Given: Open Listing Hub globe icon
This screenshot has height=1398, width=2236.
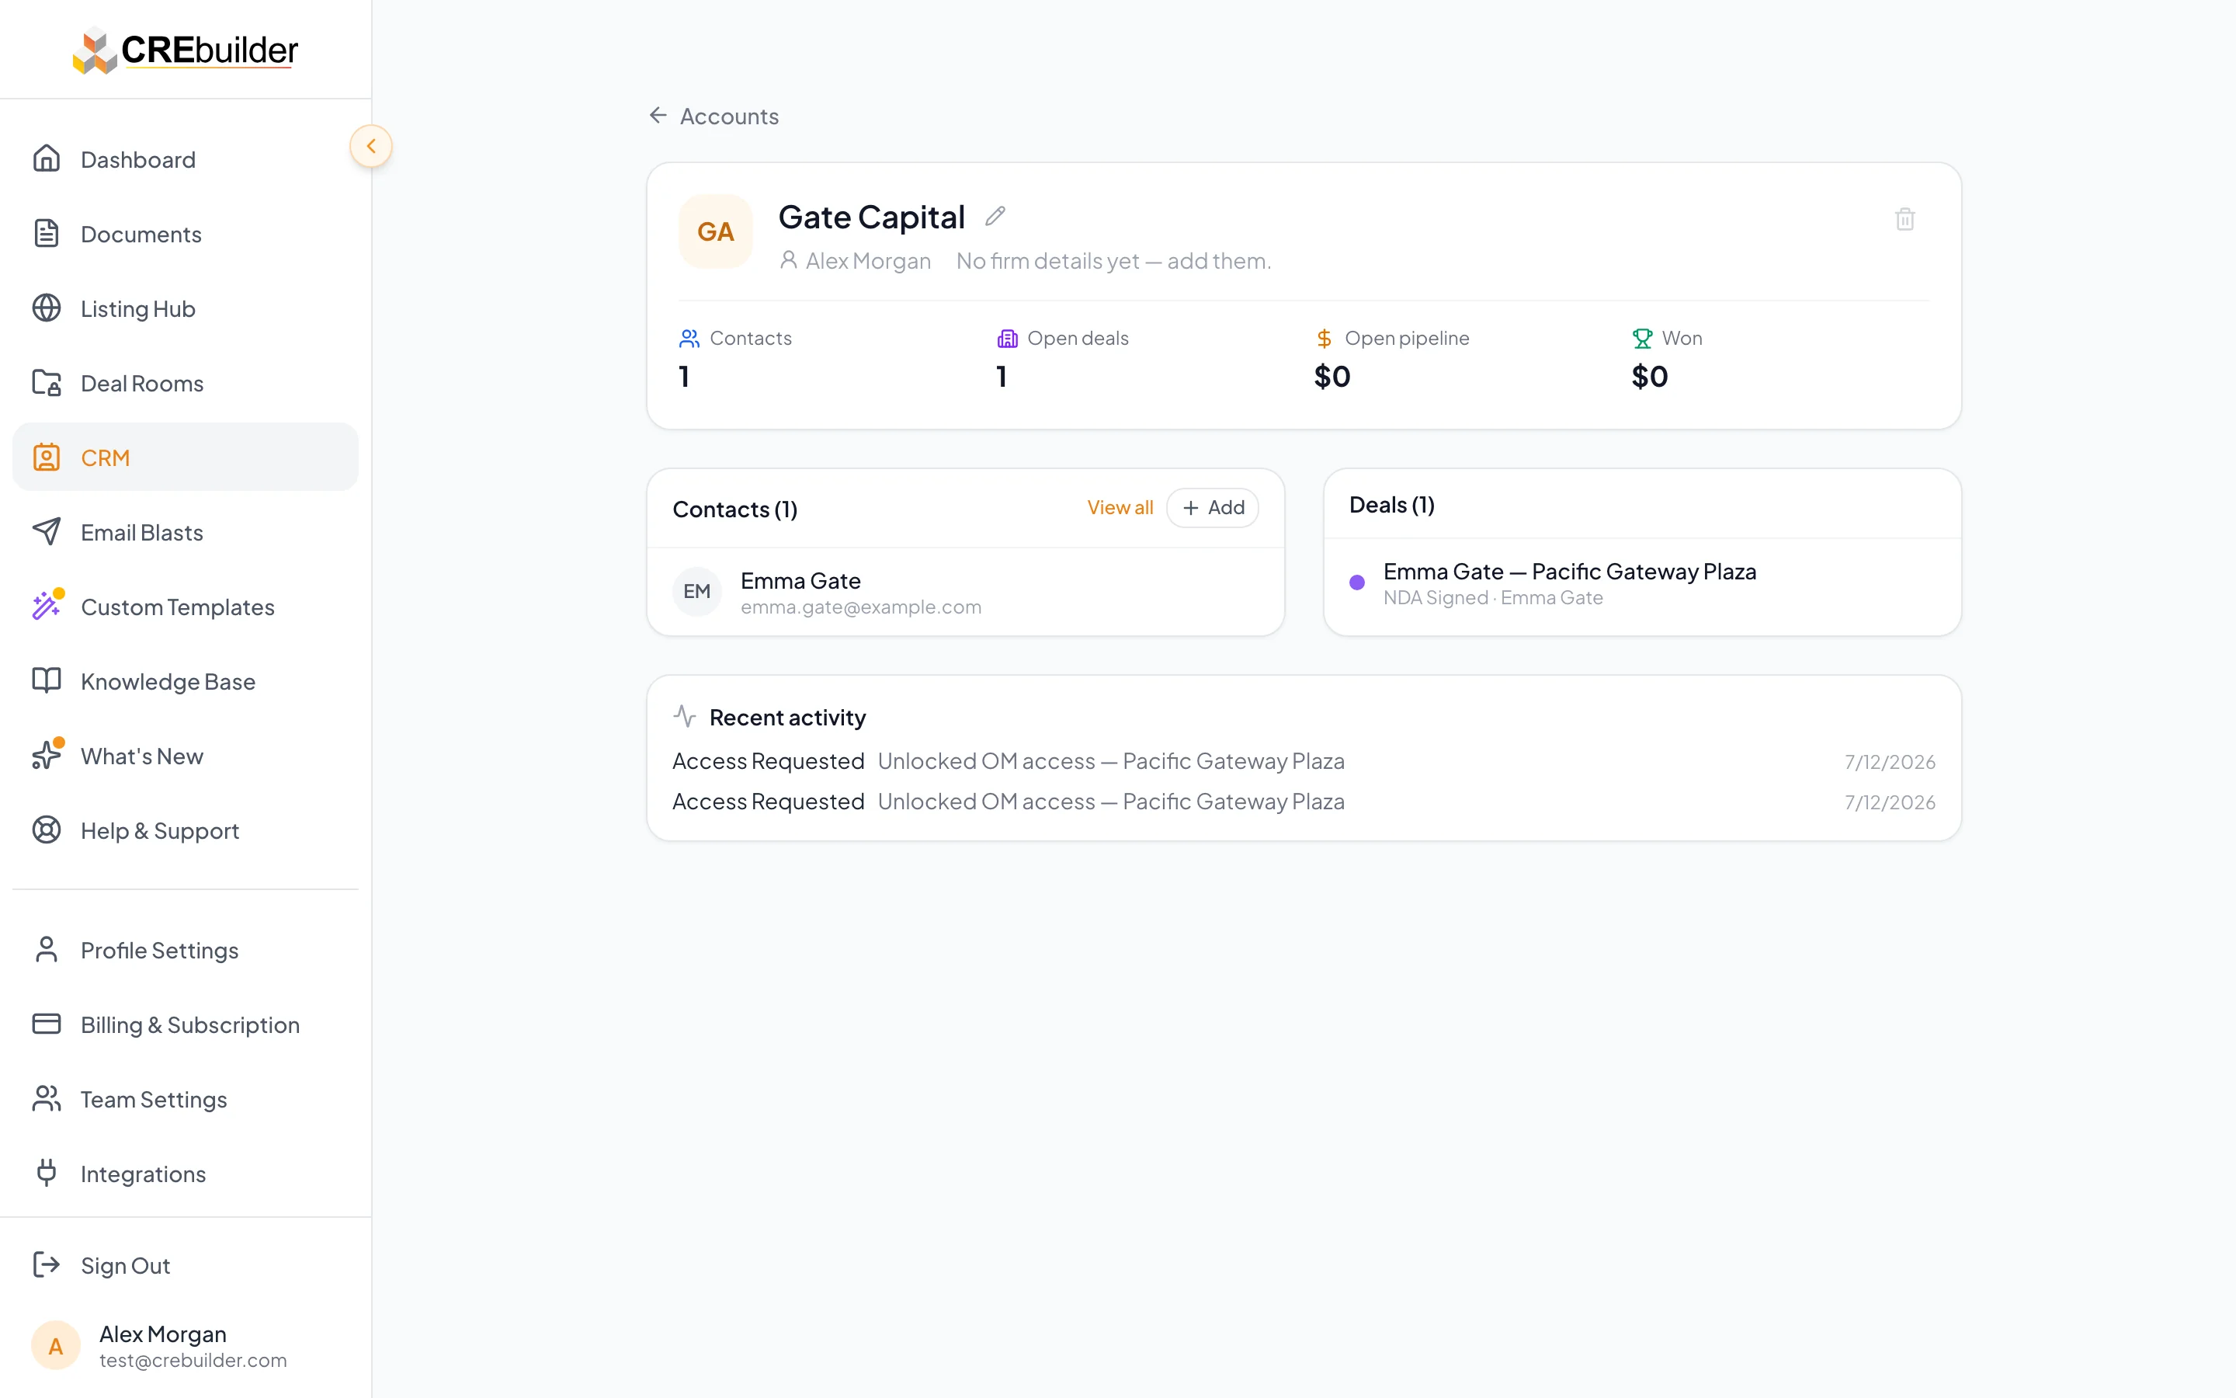Looking at the screenshot, I should coord(47,309).
